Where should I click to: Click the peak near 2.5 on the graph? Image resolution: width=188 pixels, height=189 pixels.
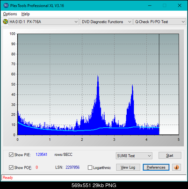[98, 76]
